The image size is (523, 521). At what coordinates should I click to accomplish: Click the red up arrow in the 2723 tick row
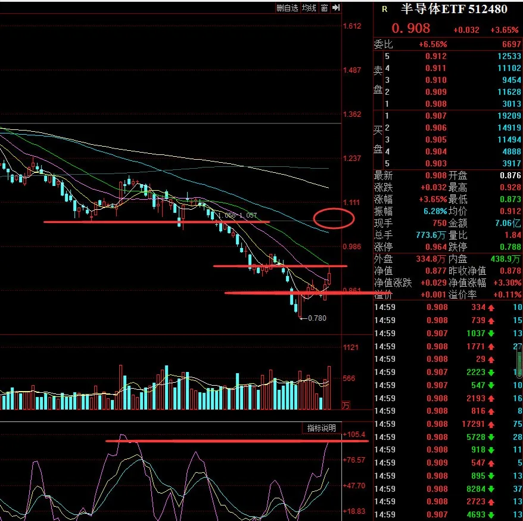click(x=491, y=502)
